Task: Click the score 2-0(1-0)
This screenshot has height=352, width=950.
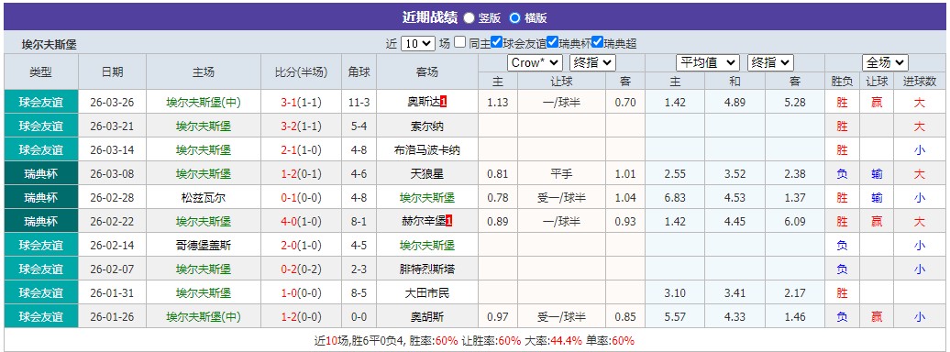Action: pyautogui.click(x=301, y=246)
